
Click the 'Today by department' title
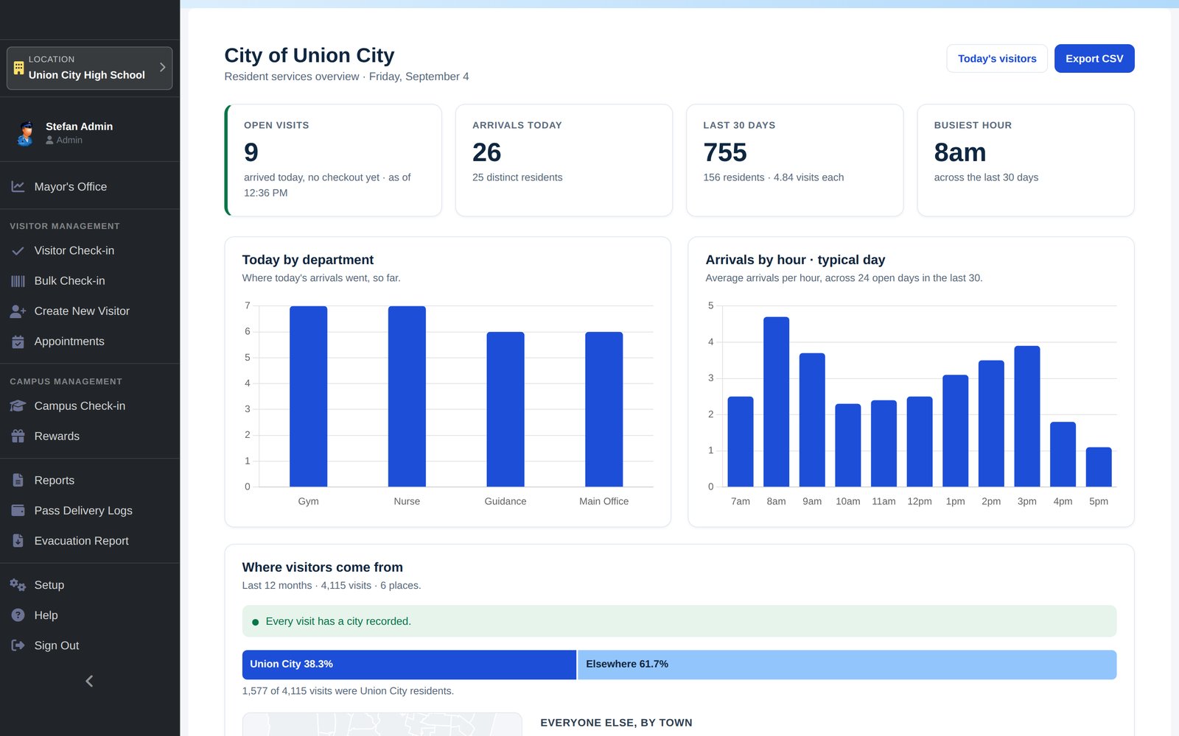coord(308,260)
